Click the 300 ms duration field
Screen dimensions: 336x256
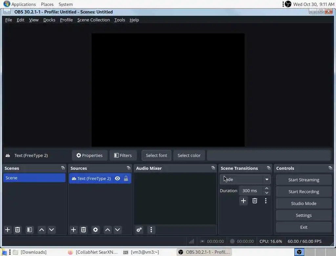pyautogui.click(x=251, y=191)
